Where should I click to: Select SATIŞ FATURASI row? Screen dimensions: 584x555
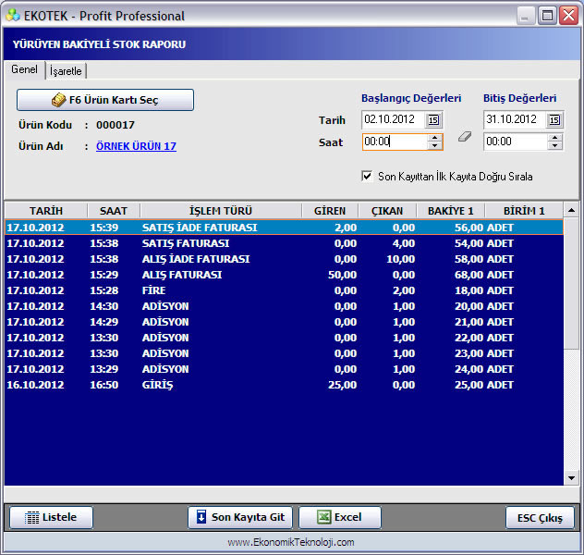(285, 243)
